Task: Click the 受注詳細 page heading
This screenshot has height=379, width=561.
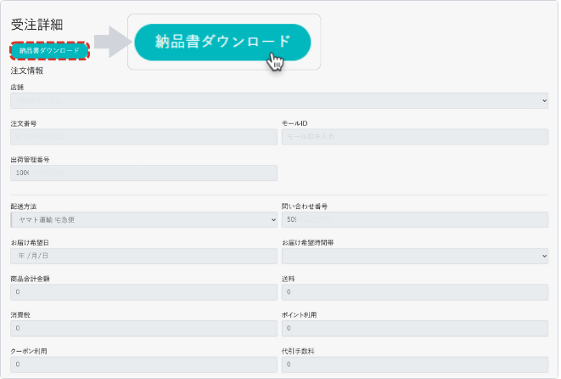Action: click(36, 25)
